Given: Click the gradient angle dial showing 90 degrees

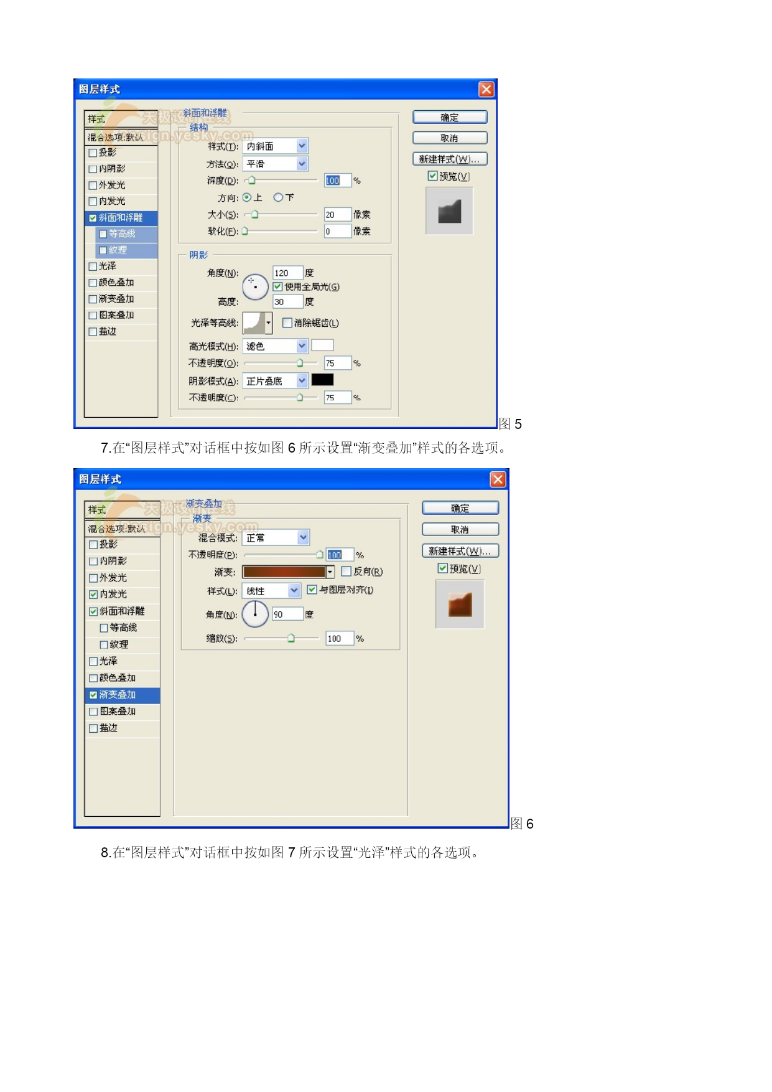Looking at the screenshot, I should [x=255, y=614].
